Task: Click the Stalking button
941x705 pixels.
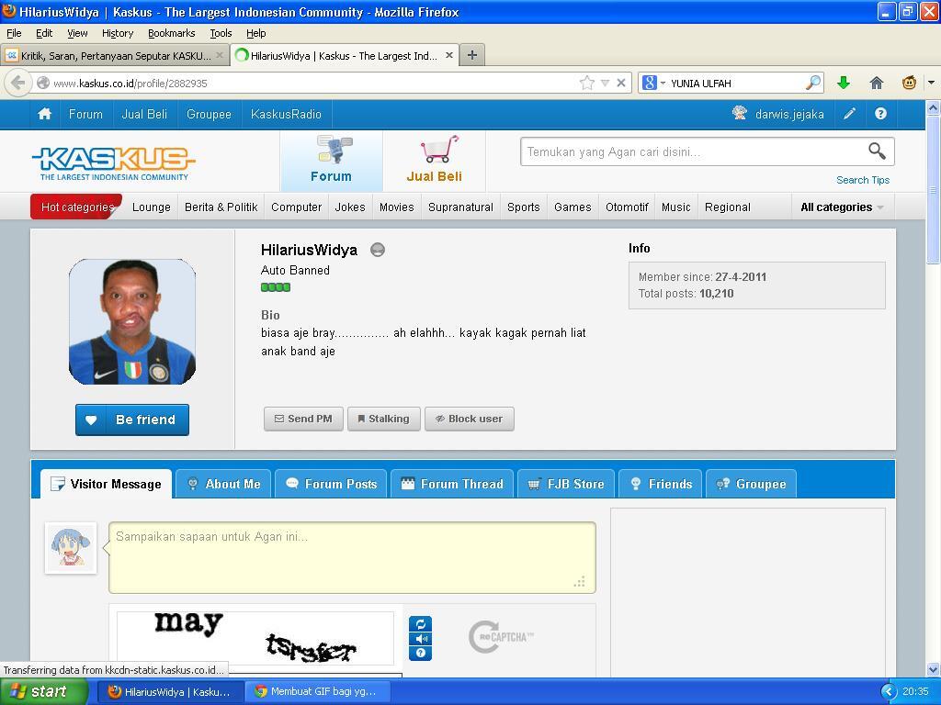Action: click(x=383, y=419)
